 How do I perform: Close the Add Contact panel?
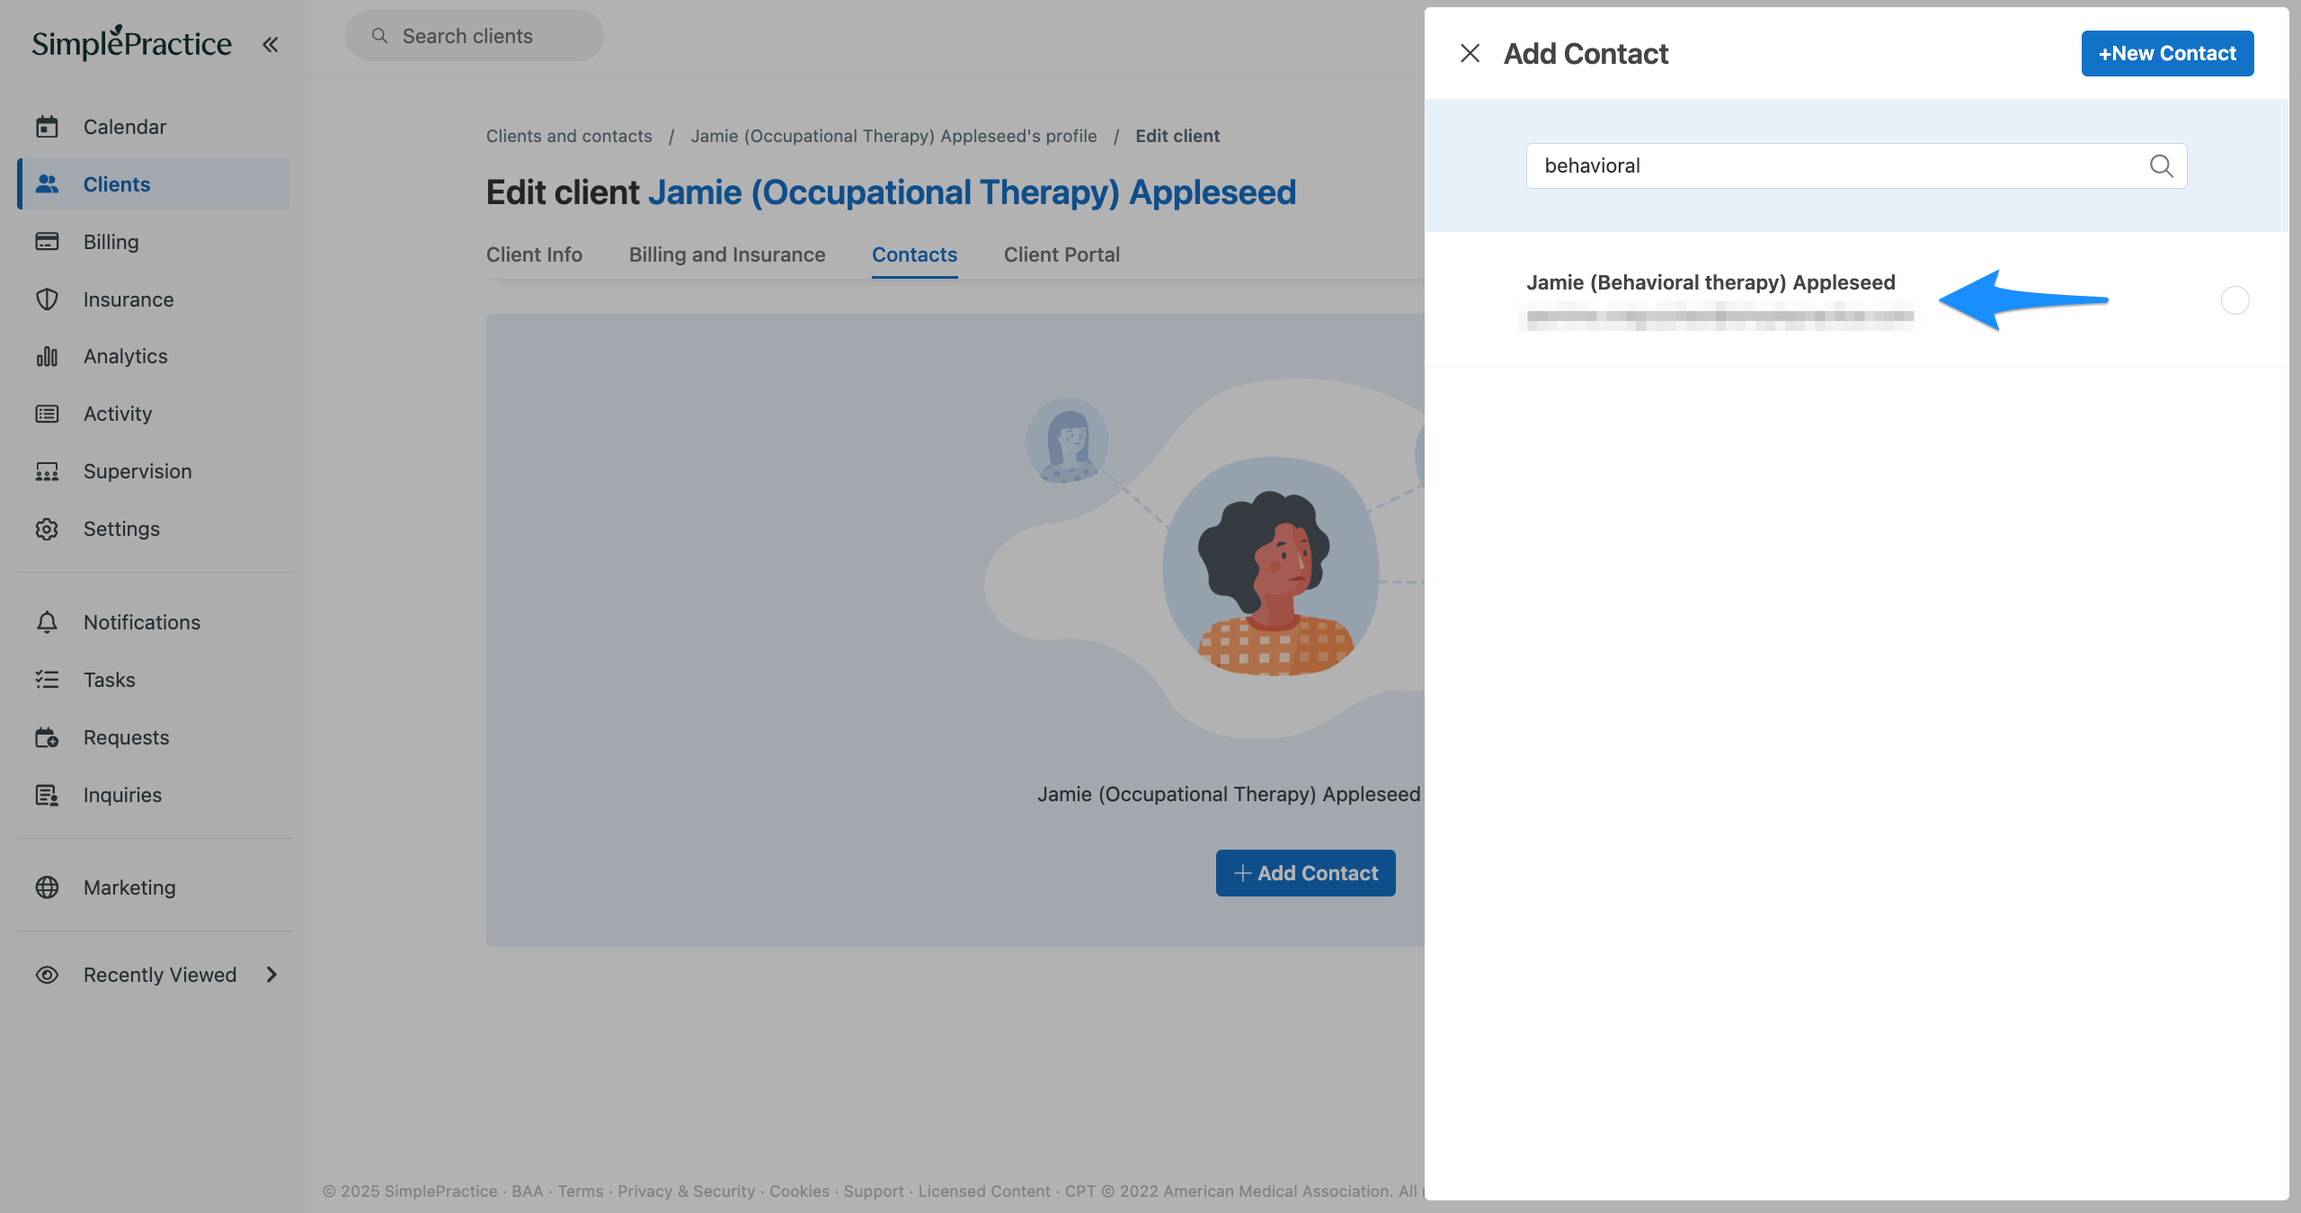click(x=1470, y=53)
